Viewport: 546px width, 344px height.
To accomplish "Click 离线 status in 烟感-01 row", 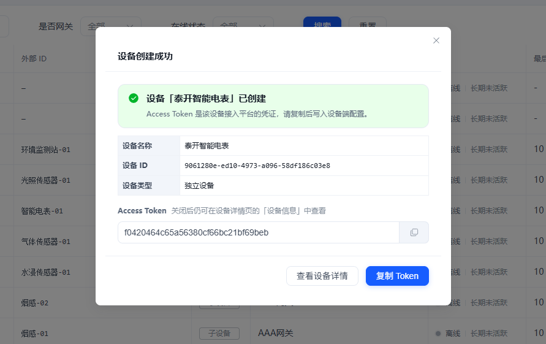I will pos(453,334).
